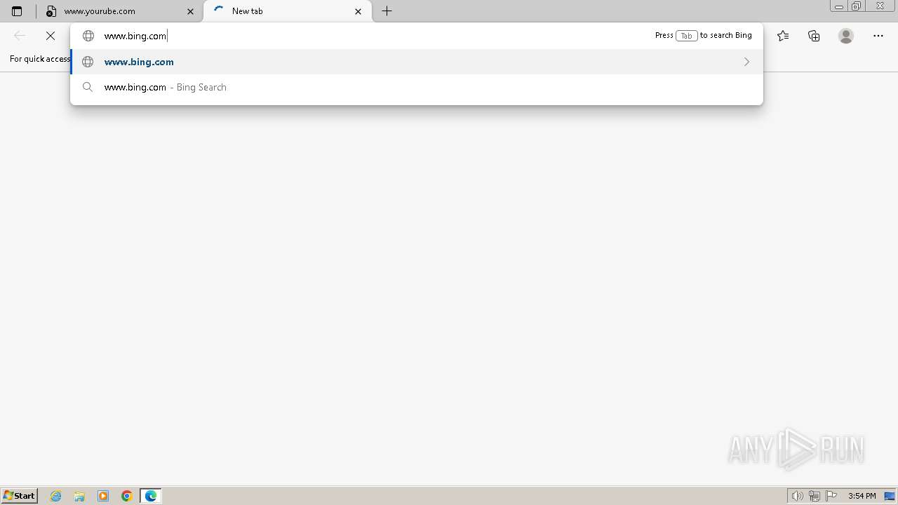Viewport: 898px width, 505px height.
Task: Choose the www.bing.com Bing Search suggestion
Action: (x=417, y=87)
